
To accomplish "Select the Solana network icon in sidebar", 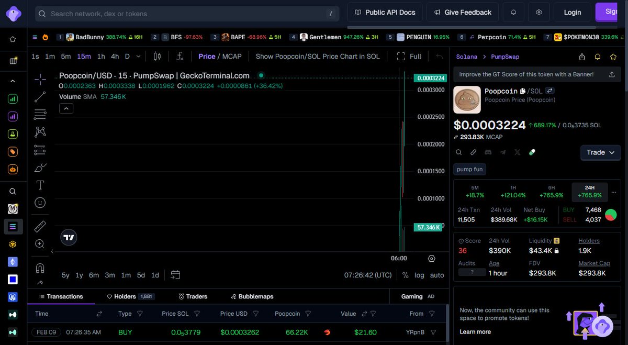I will click(x=13, y=226).
